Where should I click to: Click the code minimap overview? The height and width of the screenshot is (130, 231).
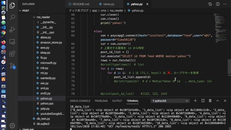(x=220, y=28)
